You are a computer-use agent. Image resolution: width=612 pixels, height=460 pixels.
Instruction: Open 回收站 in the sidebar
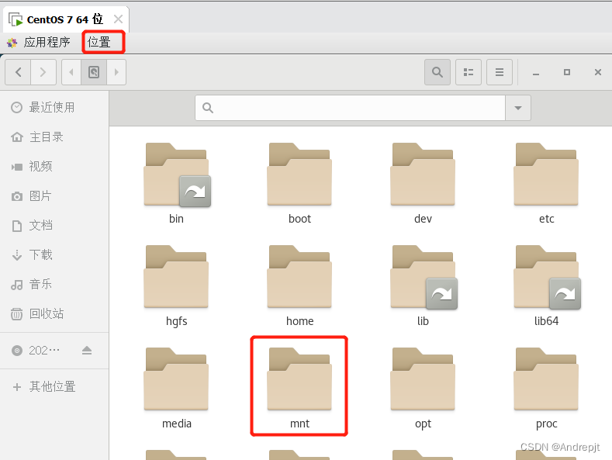tap(54, 314)
